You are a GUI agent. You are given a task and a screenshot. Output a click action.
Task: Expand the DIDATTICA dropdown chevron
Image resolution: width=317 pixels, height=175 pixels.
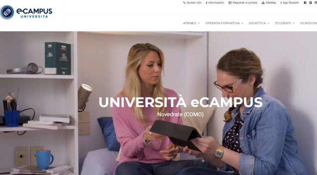[269, 23]
